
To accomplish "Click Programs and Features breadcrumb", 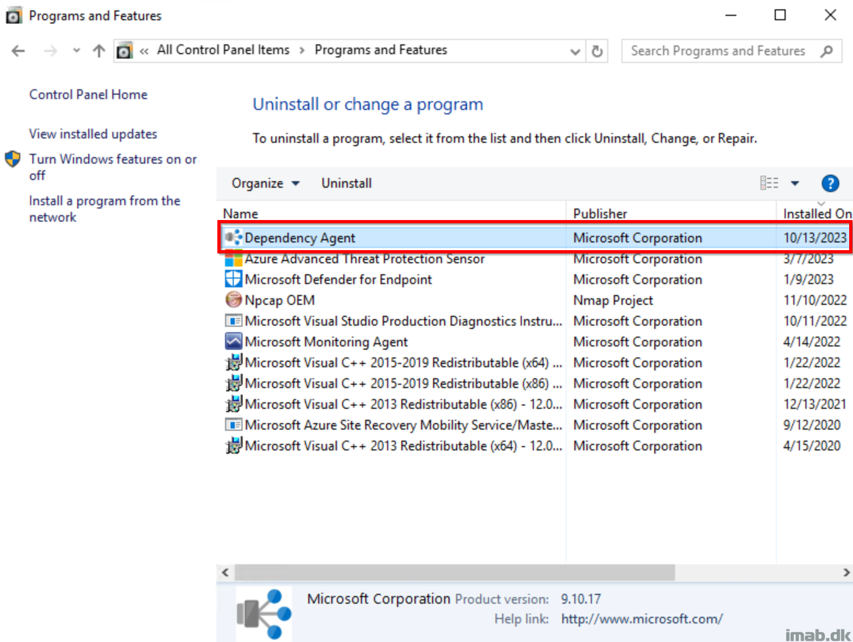I will pos(381,50).
